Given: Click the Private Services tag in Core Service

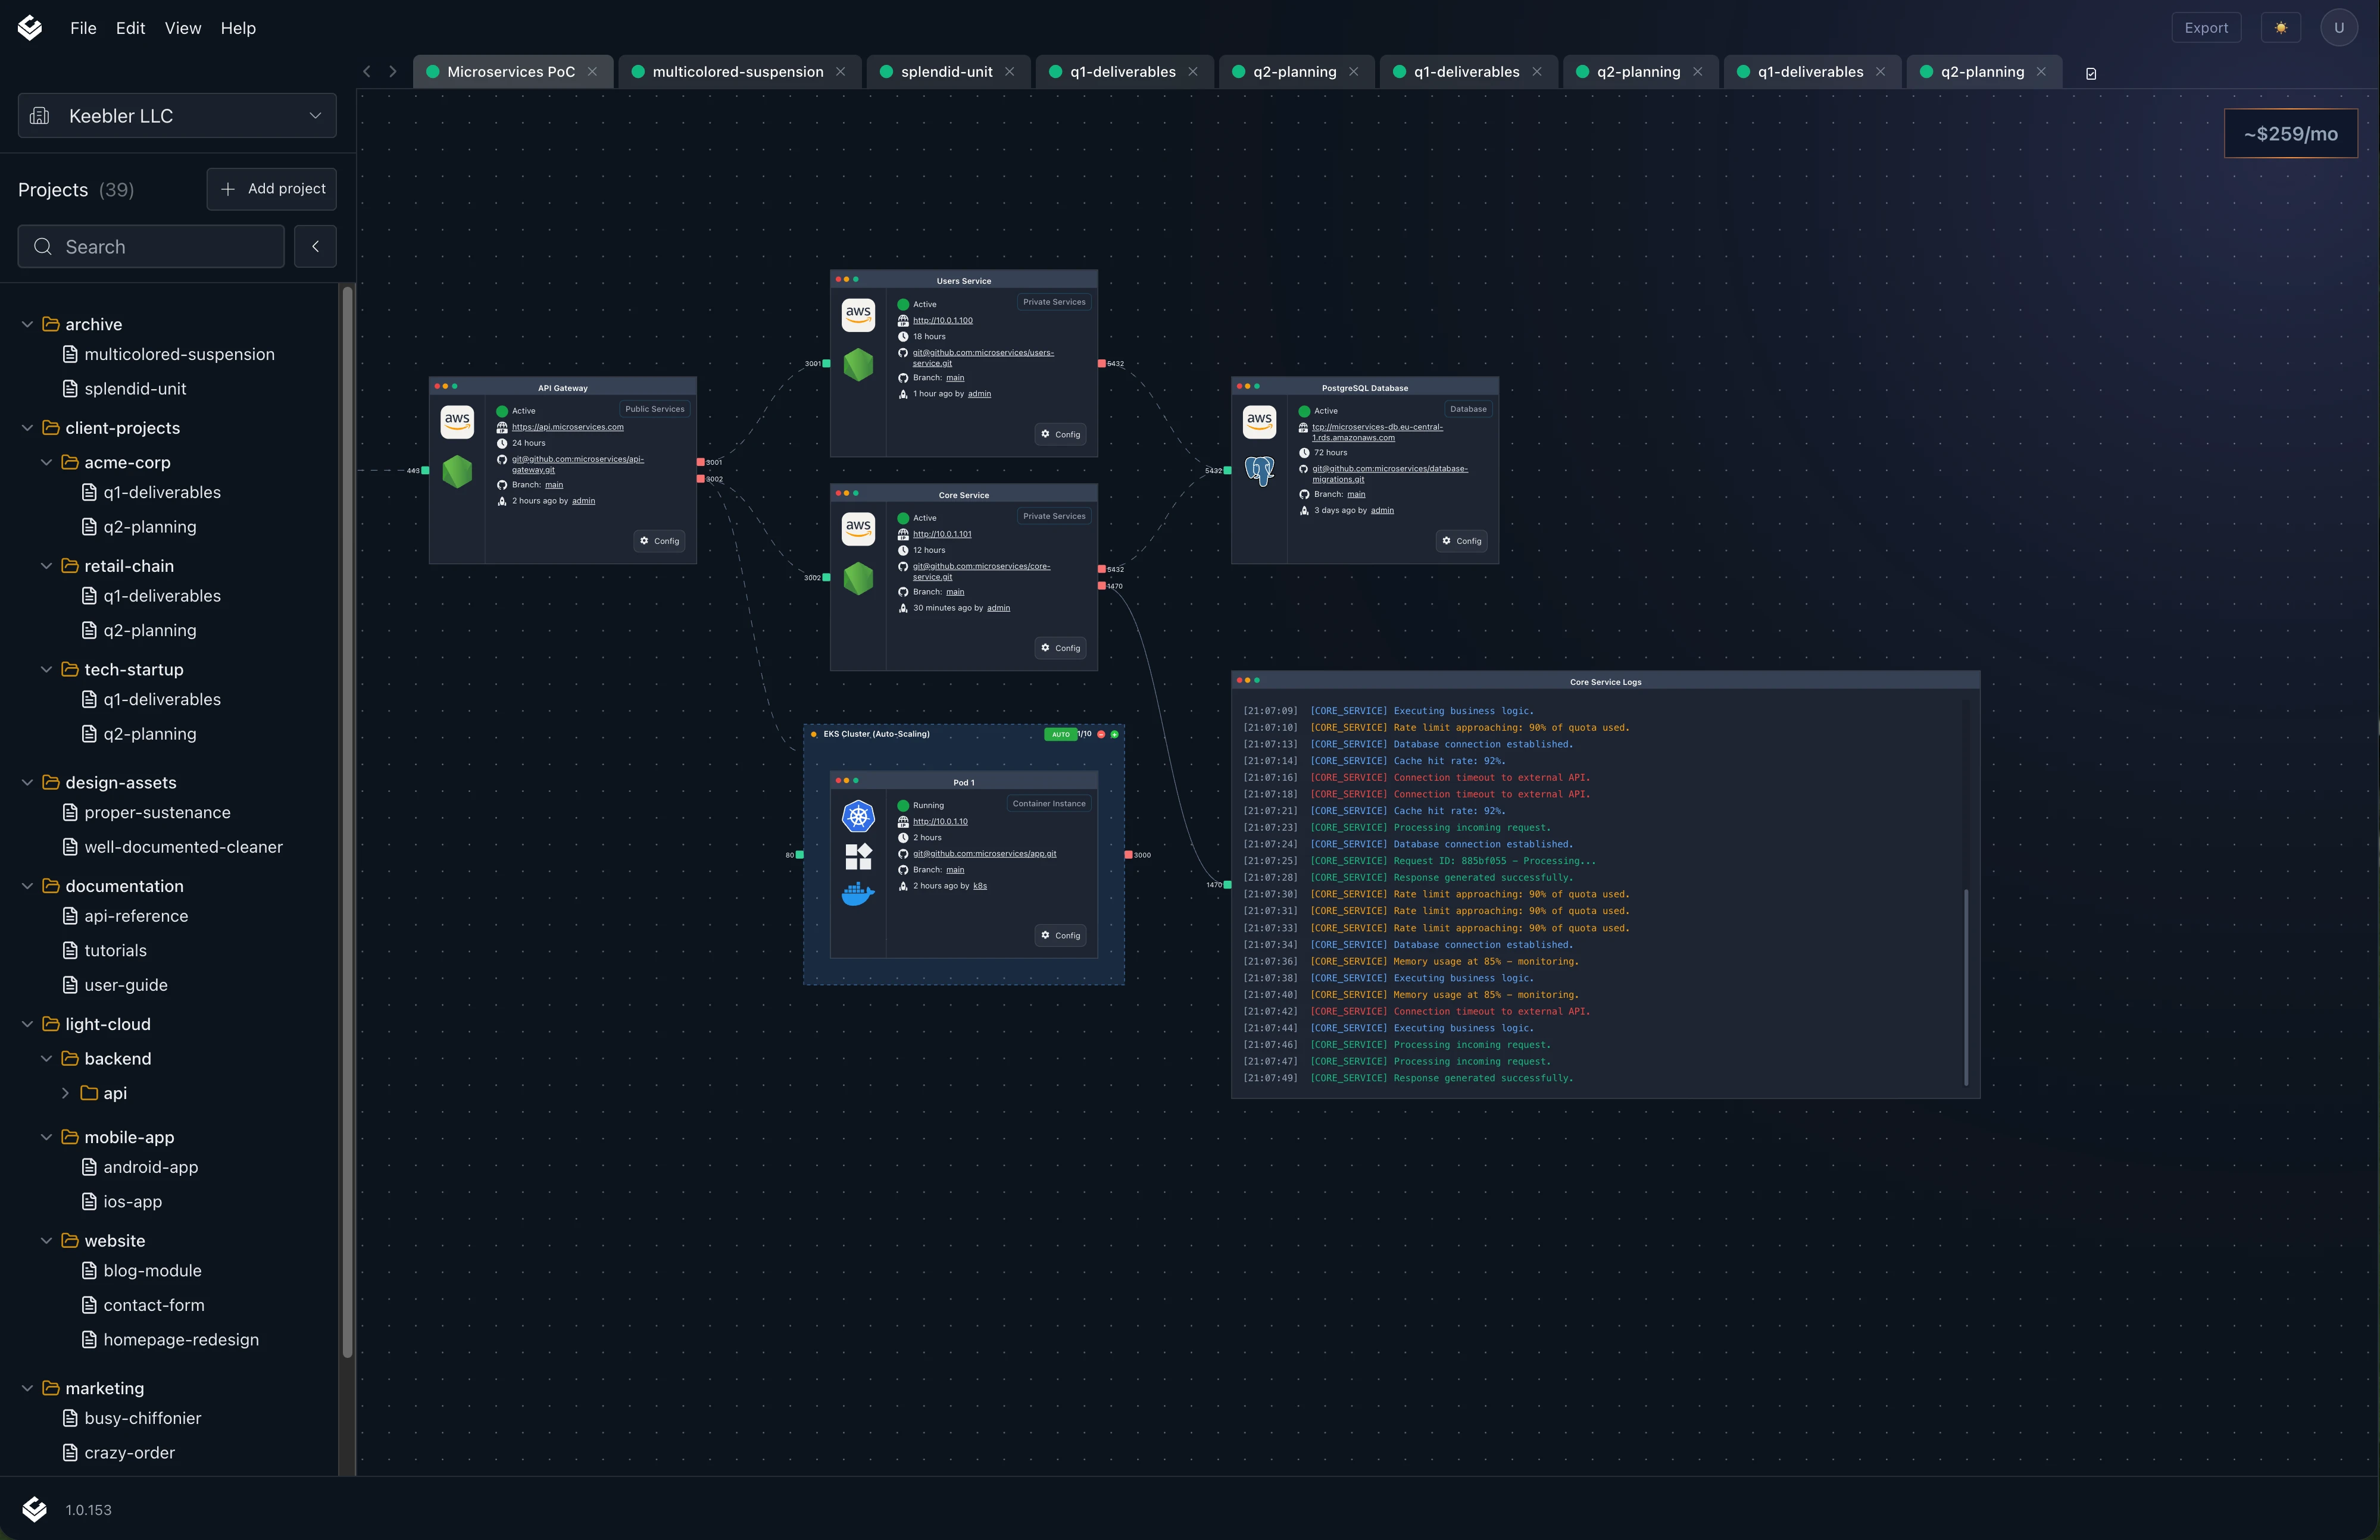Looking at the screenshot, I should 1054,516.
